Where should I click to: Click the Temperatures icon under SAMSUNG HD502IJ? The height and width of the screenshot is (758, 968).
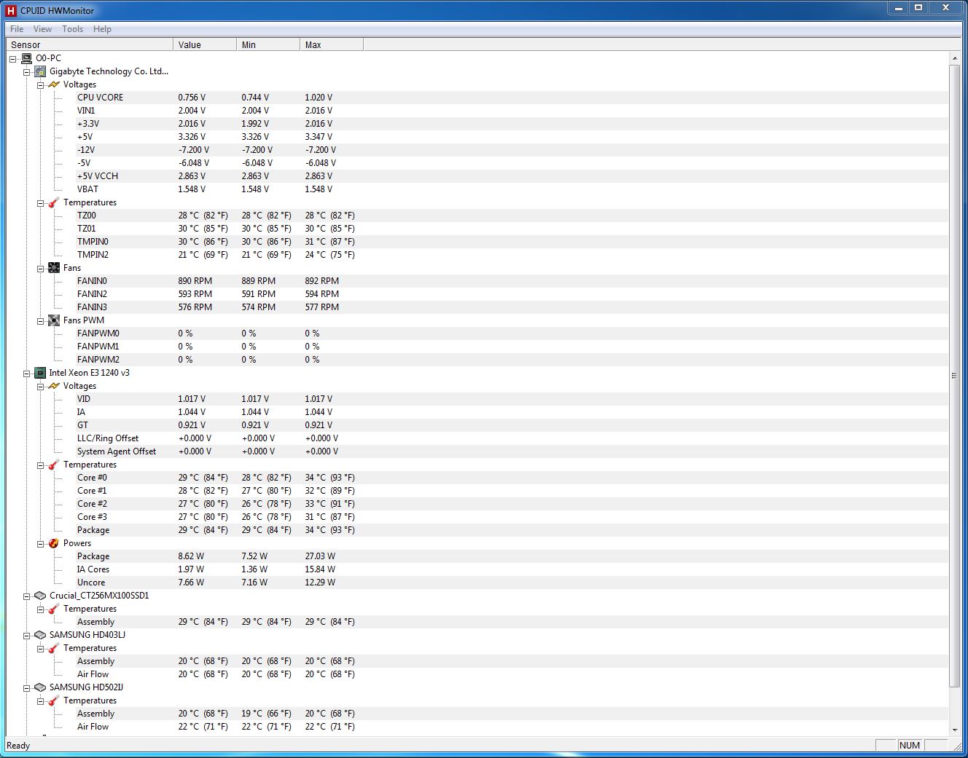click(x=54, y=700)
